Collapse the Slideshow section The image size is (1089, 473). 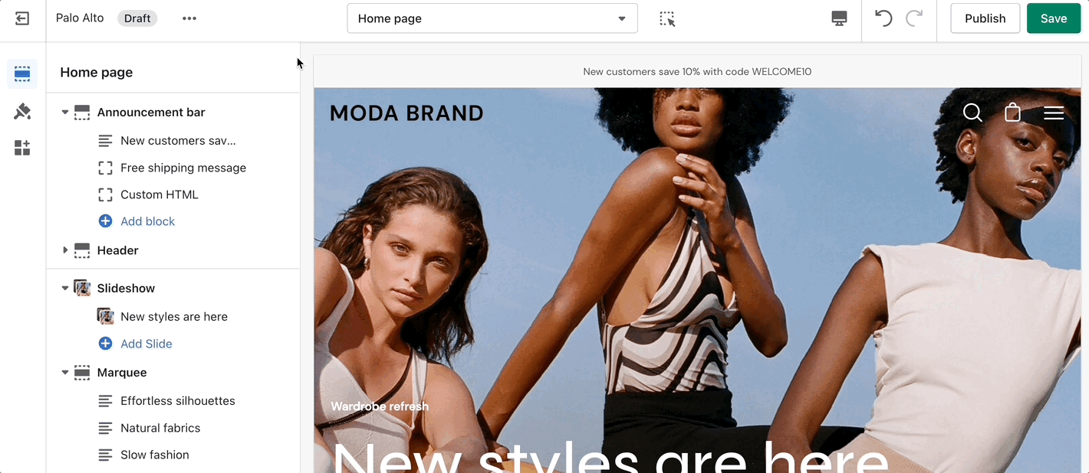[65, 289]
